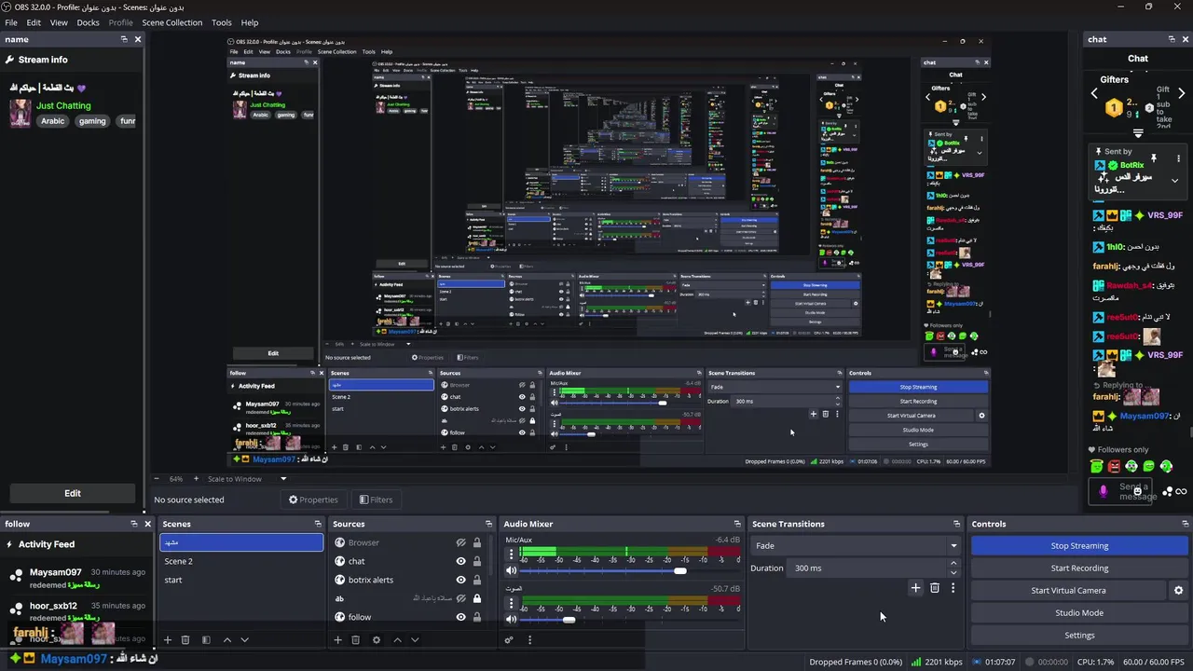Hide the botrix alerts source eye icon
The height and width of the screenshot is (671, 1193).
point(460,580)
